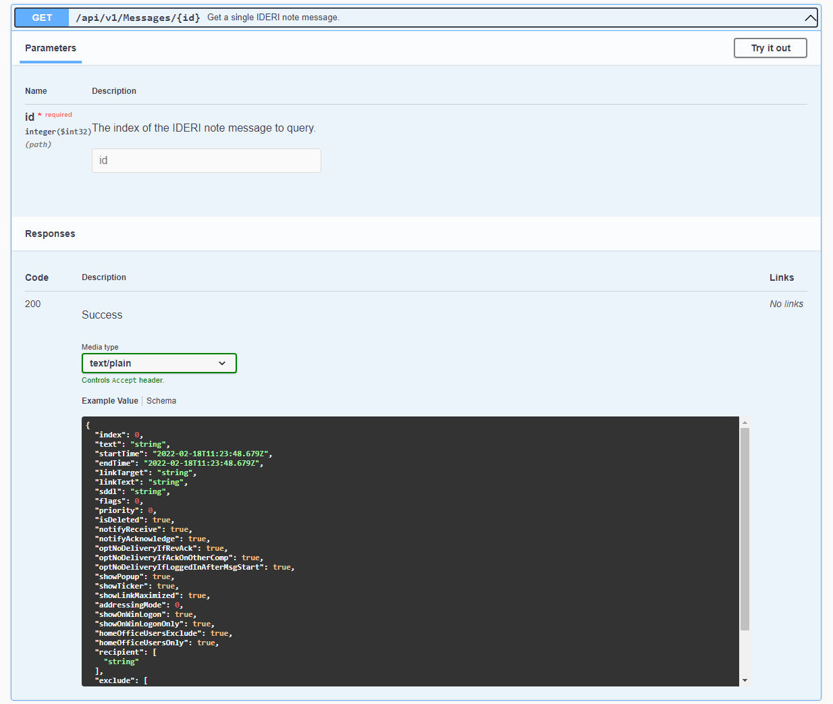Click the "showTicker": true line

click(x=137, y=586)
